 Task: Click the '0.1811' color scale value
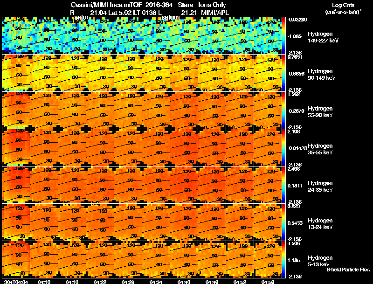pyautogui.click(x=295, y=186)
